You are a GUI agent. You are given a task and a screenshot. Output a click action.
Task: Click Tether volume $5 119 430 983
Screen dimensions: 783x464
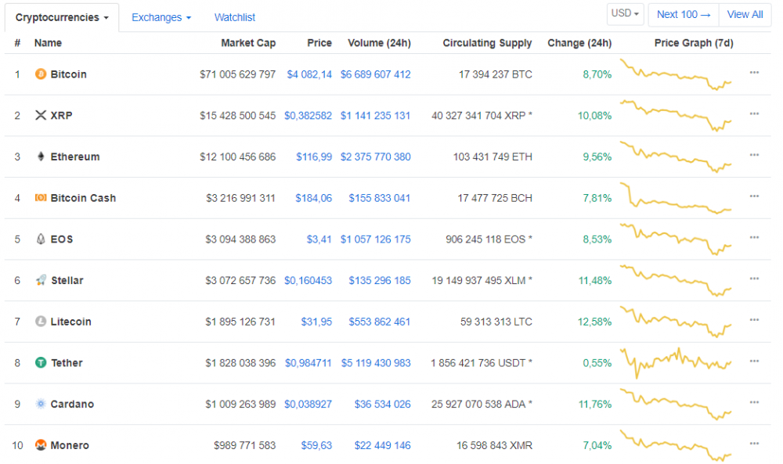[x=376, y=363]
